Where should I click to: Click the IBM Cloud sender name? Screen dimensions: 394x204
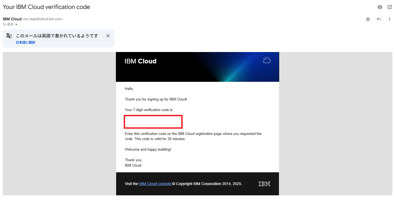click(x=12, y=19)
